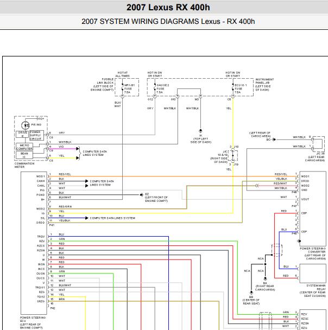This screenshot has height=330, width=328.
Task: Click the 'PGND' pin label
Action: tap(41, 195)
